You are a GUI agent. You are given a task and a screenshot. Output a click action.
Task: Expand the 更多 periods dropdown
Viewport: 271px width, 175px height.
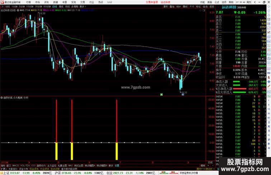point(82,6)
